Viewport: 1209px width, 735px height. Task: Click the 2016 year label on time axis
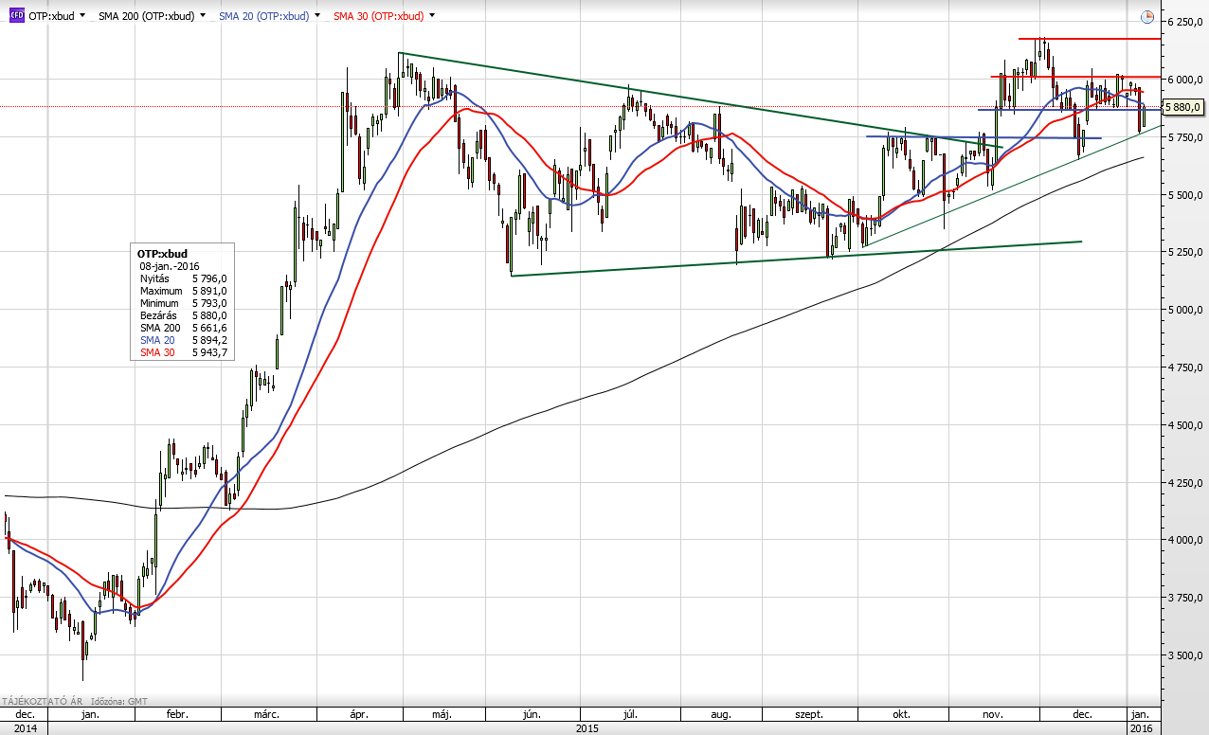1141,727
